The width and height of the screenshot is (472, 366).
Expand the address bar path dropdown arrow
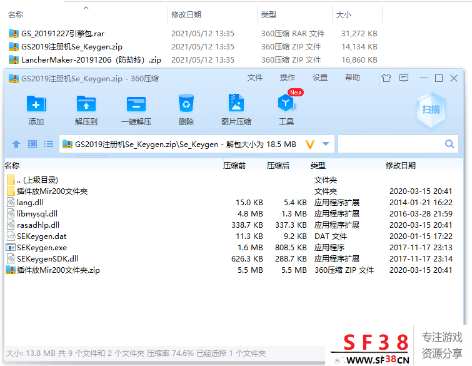click(326, 144)
